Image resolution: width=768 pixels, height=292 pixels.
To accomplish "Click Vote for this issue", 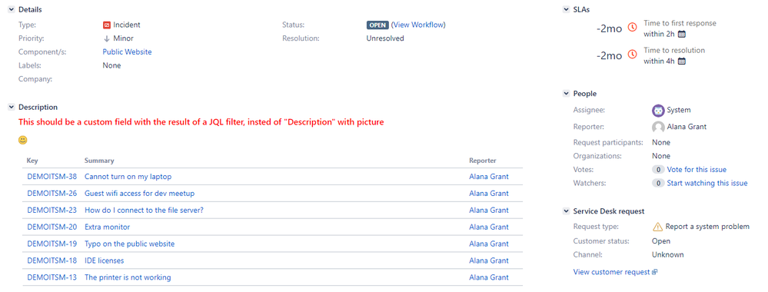I will [x=697, y=170].
